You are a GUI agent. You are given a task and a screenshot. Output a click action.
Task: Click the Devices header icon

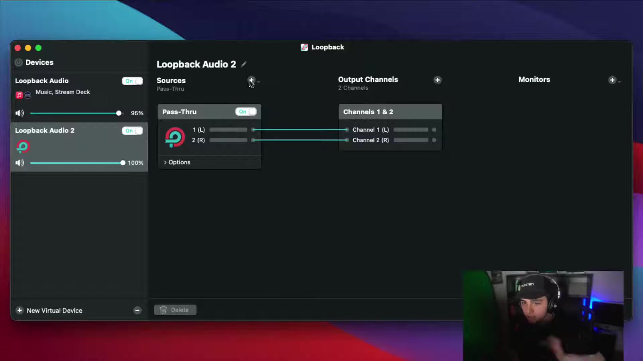pyautogui.click(x=19, y=63)
